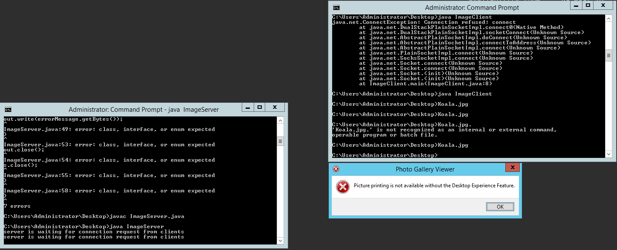617x250 pixels.
Task: Maximize the top-right Command Prompt window
Action: (x=589, y=5)
